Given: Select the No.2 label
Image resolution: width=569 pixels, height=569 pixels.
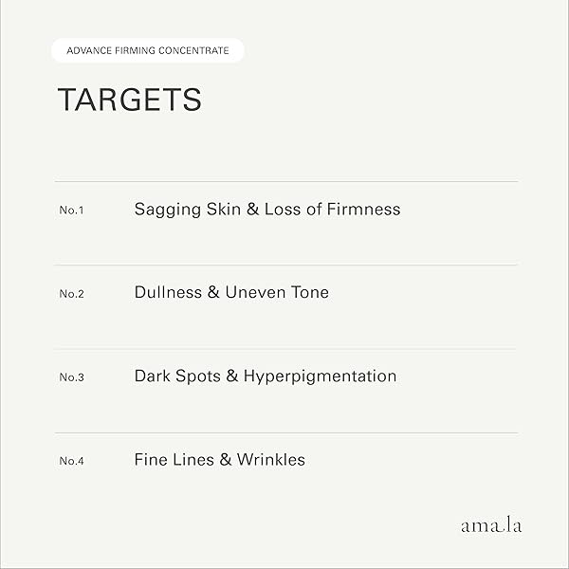Looking at the screenshot, I should click(71, 294).
